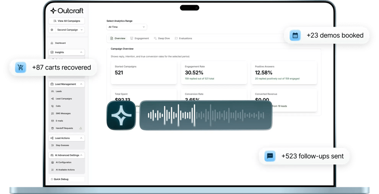Viewport: 379px width, 194px height.
Task: Click the gear icon beside Second Campaign
Action: pyautogui.click(x=52, y=30)
